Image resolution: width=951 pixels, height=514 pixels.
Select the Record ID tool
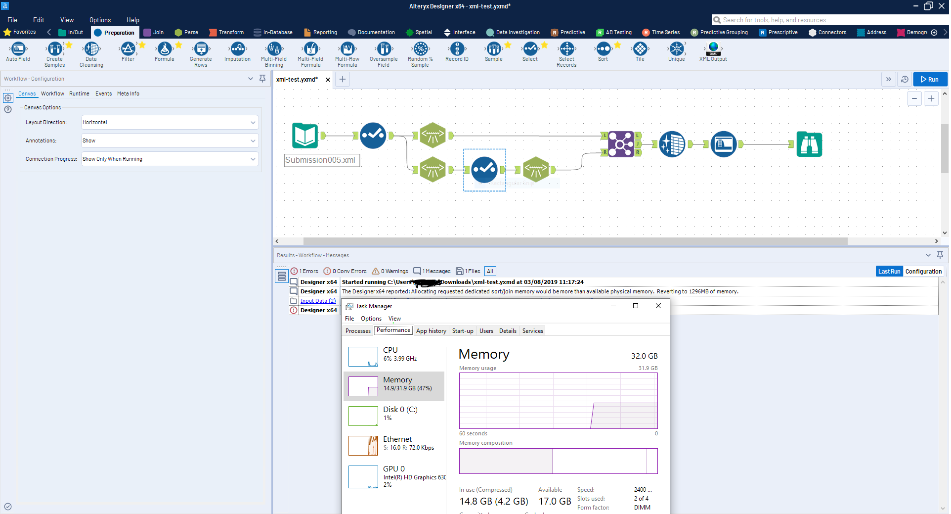tap(457, 52)
